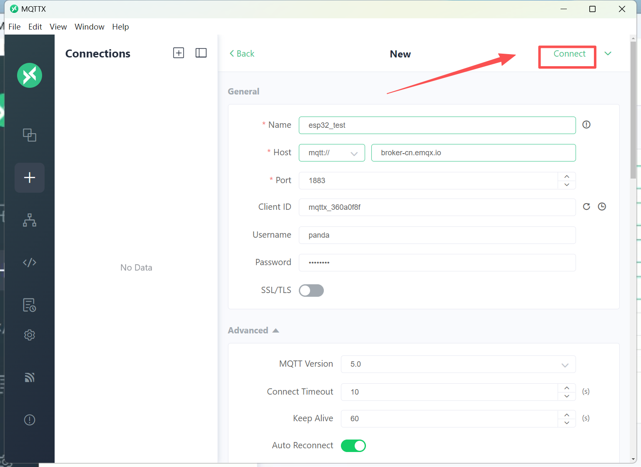Click the General section heading
641x467 pixels.
pyautogui.click(x=243, y=92)
